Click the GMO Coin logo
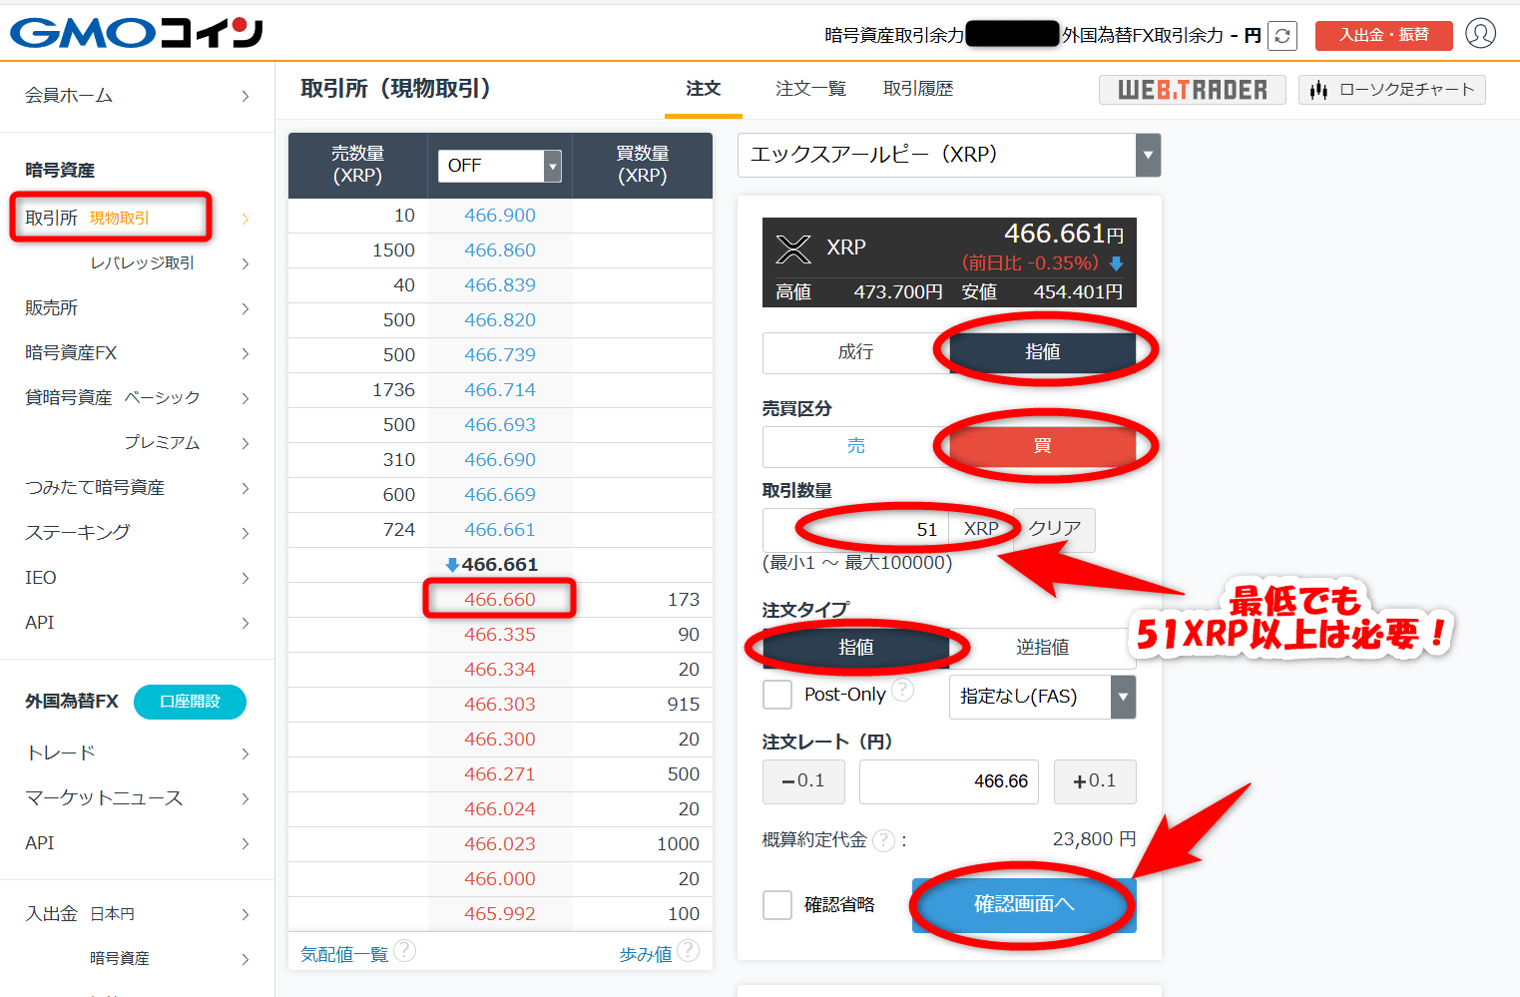This screenshot has width=1520, height=997. (137, 33)
